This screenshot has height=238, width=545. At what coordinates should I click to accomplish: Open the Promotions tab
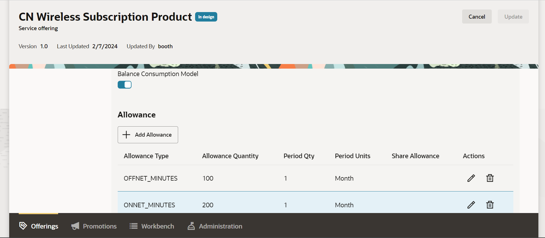[x=100, y=226]
